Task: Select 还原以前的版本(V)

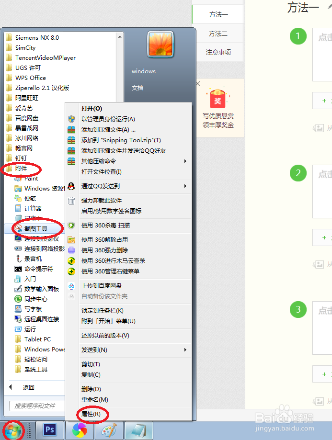Action: [105, 336]
